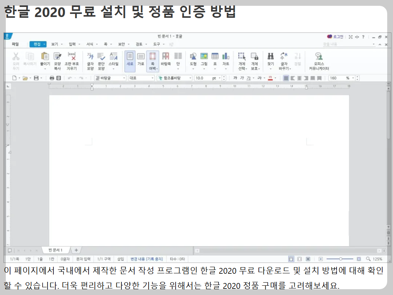Expand the 쪽 여백 page margin dropdown
Image resolution: width=393 pixels, height=295 pixels.
[x=157, y=68]
